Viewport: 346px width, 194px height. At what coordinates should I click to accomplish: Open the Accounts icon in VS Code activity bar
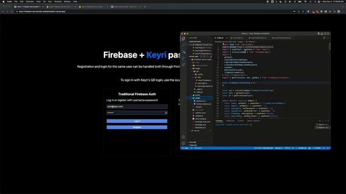183,137
